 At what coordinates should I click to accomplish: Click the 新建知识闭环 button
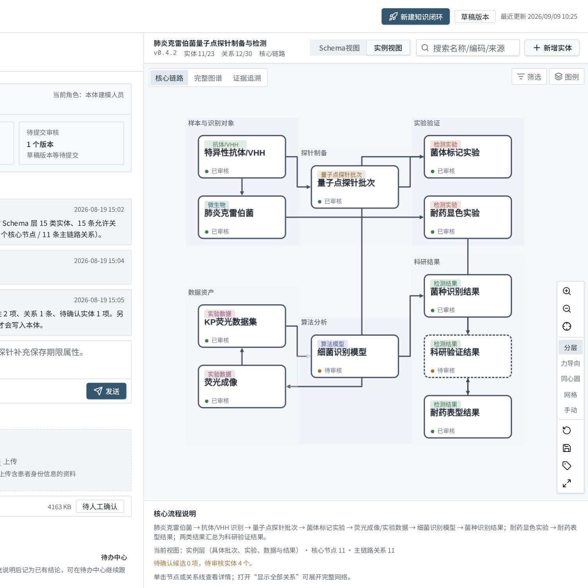pyautogui.click(x=416, y=17)
